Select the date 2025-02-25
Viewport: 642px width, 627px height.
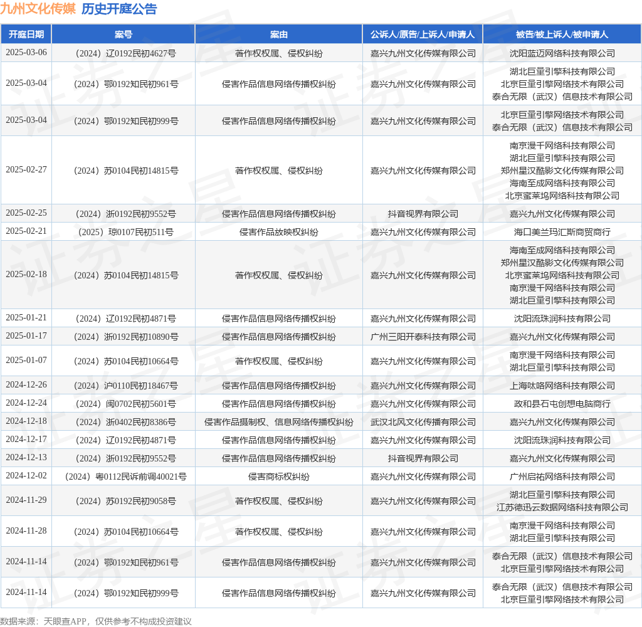(x=26, y=213)
